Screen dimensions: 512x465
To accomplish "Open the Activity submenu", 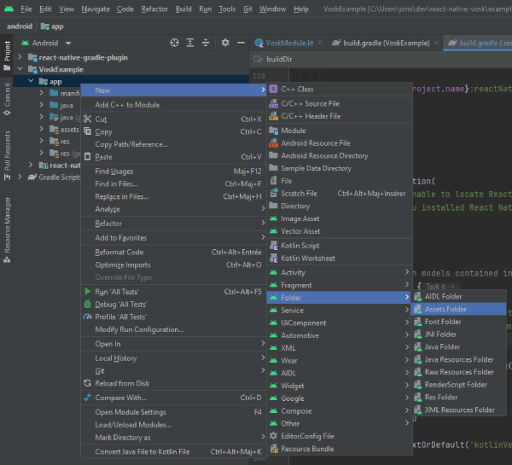I will [340, 272].
